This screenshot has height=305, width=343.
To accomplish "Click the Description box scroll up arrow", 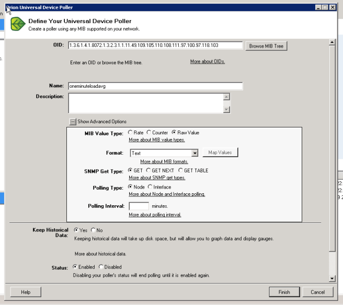I will (226, 97).
